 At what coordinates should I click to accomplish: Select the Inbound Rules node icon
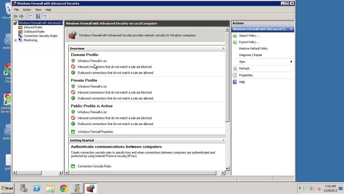click(x=20, y=27)
